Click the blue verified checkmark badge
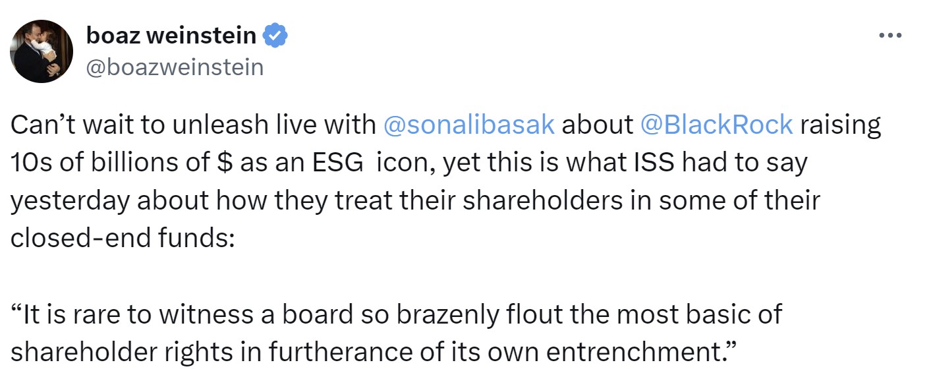This screenshot has height=373, width=931. [275, 35]
